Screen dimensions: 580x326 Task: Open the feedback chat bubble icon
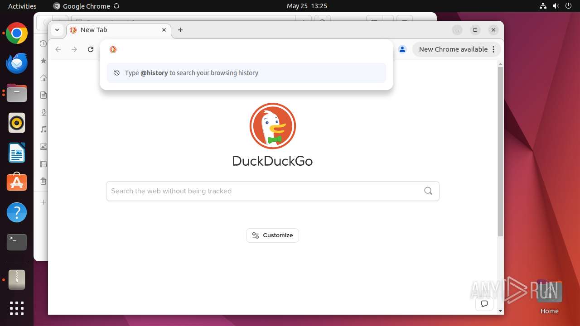pyautogui.click(x=484, y=304)
